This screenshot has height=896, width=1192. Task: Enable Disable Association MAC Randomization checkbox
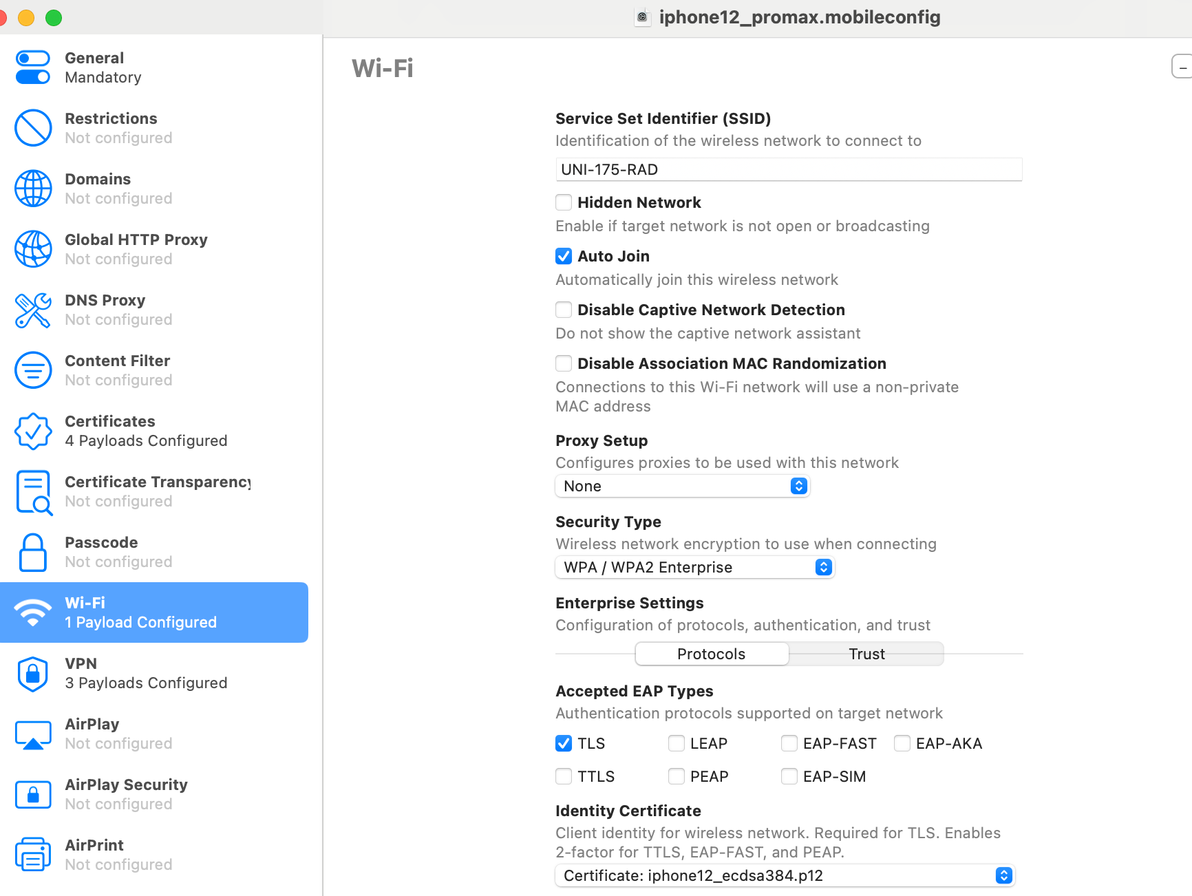564,363
